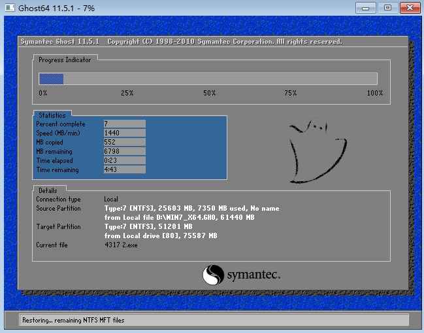
Task: Click the MB remaining value field
Action: [124, 151]
